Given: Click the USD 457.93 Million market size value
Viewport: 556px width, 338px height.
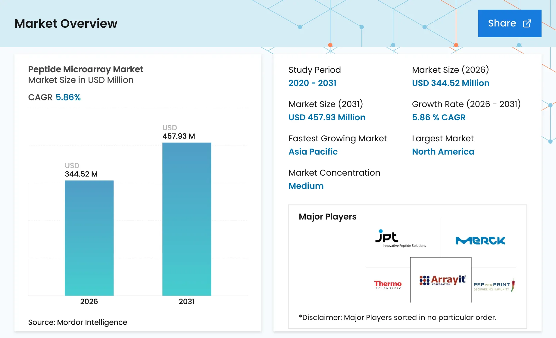Looking at the screenshot, I should click(326, 117).
